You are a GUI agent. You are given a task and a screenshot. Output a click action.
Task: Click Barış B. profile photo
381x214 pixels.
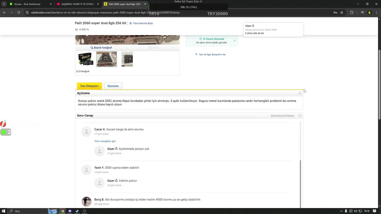(87, 202)
